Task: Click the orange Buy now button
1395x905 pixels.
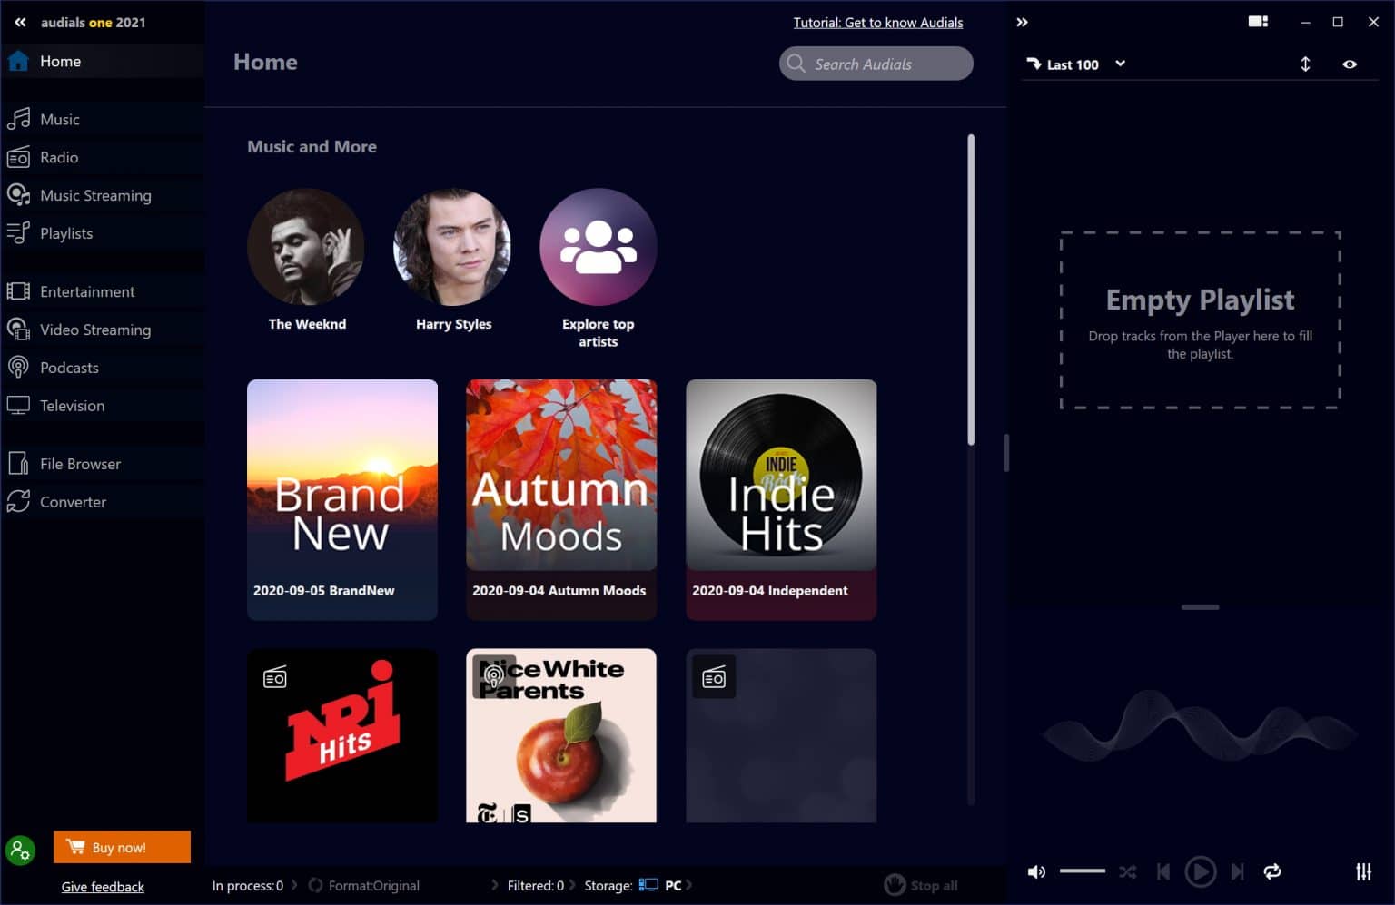Action: pos(122,846)
